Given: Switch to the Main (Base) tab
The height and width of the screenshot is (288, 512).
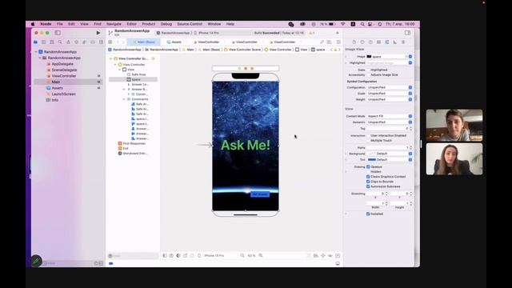Looking at the screenshot, I should pos(144,42).
